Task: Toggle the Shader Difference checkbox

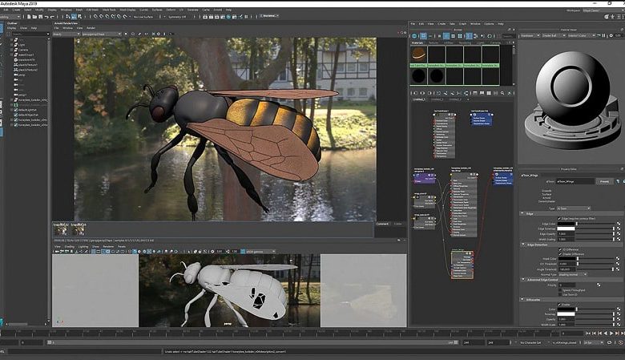Action: pos(558,255)
